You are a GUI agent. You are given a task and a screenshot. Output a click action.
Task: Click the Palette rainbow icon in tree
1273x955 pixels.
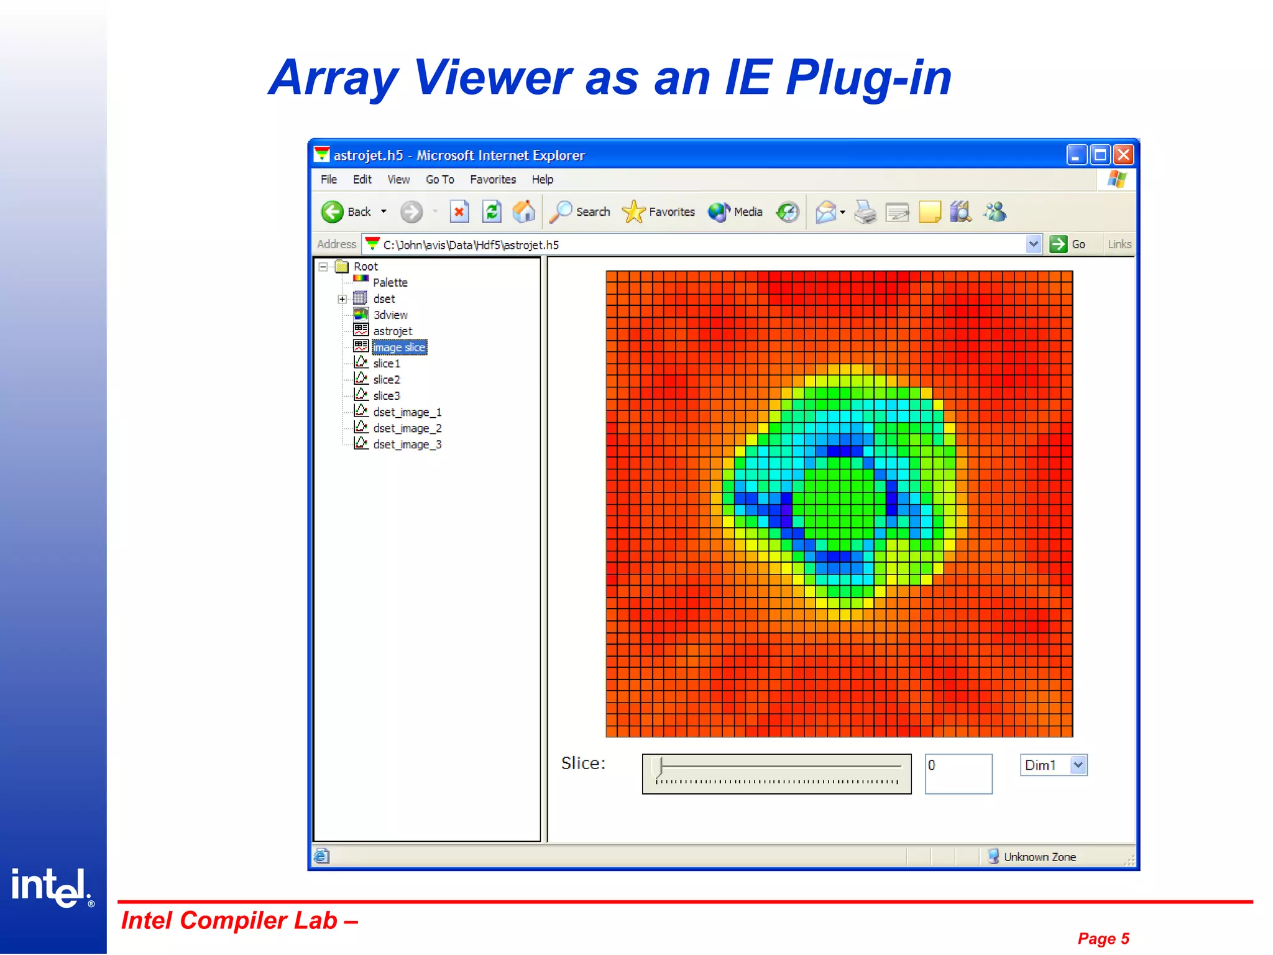(x=361, y=278)
